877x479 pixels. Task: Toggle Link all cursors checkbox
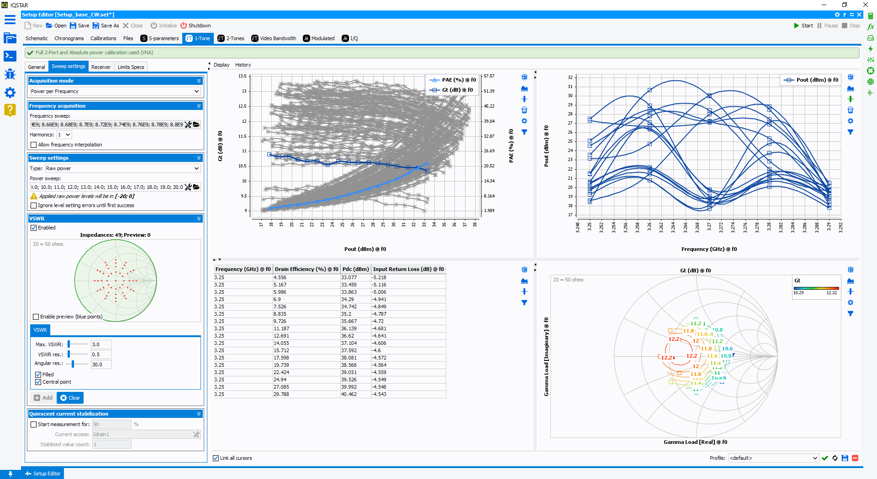click(216, 458)
